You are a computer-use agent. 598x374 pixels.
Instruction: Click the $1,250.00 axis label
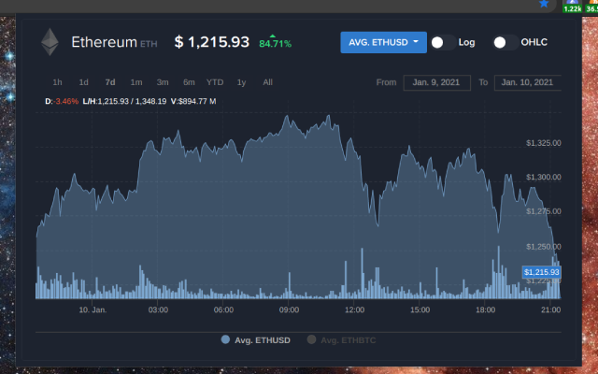tap(544, 247)
